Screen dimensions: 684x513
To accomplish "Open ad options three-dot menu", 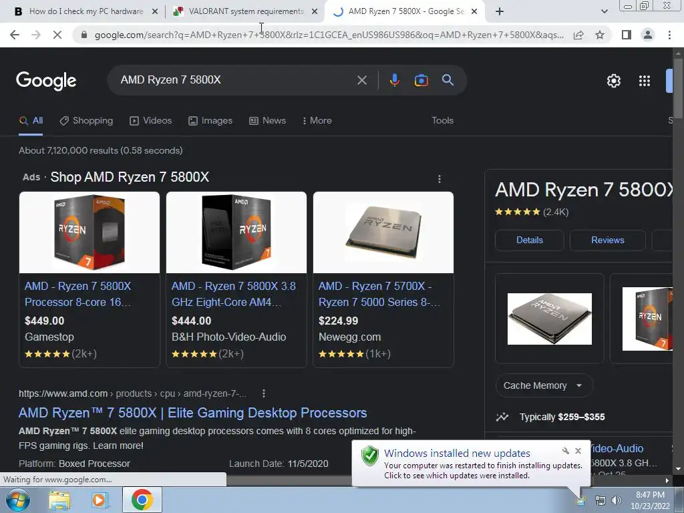I will click(440, 179).
